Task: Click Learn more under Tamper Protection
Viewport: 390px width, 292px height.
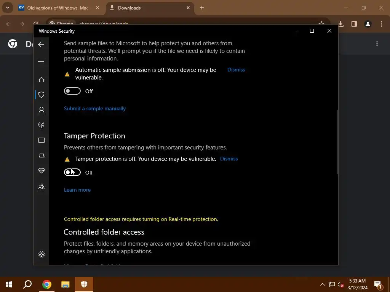Action: (x=77, y=190)
